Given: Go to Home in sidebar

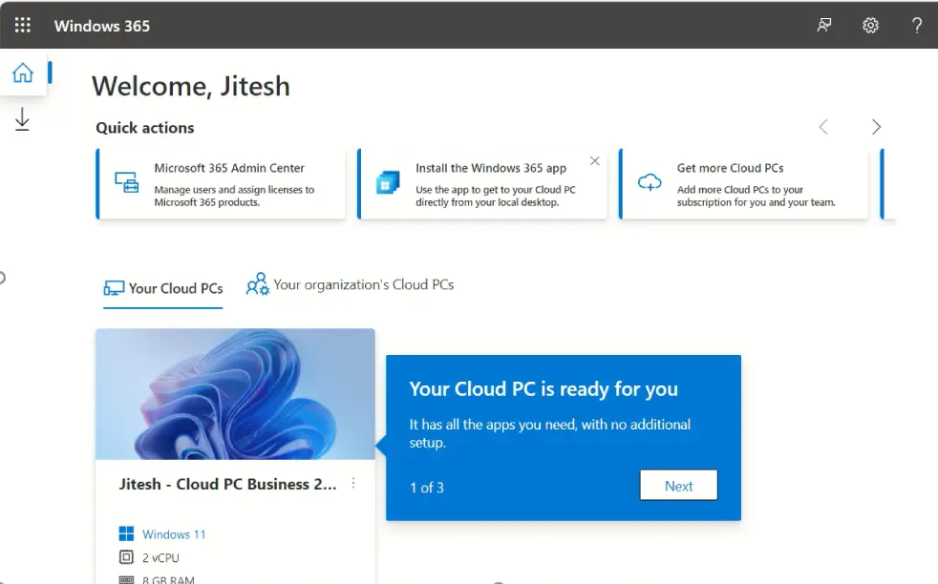Looking at the screenshot, I should (23, 73).
